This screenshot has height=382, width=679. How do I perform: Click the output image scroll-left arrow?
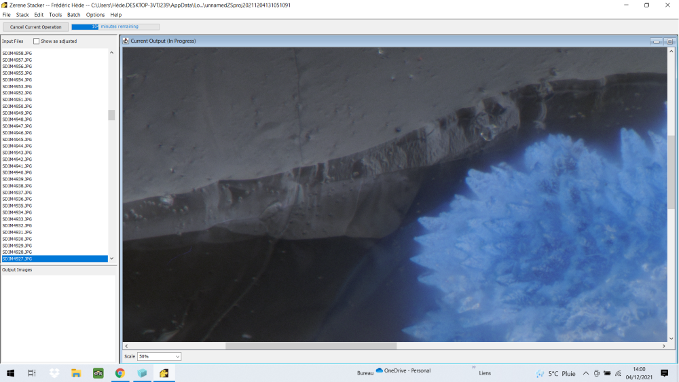(126, 345)
